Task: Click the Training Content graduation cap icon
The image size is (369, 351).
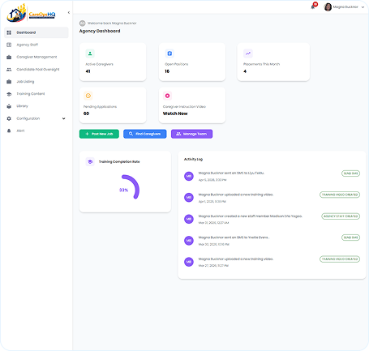Action: pos(9,94)
